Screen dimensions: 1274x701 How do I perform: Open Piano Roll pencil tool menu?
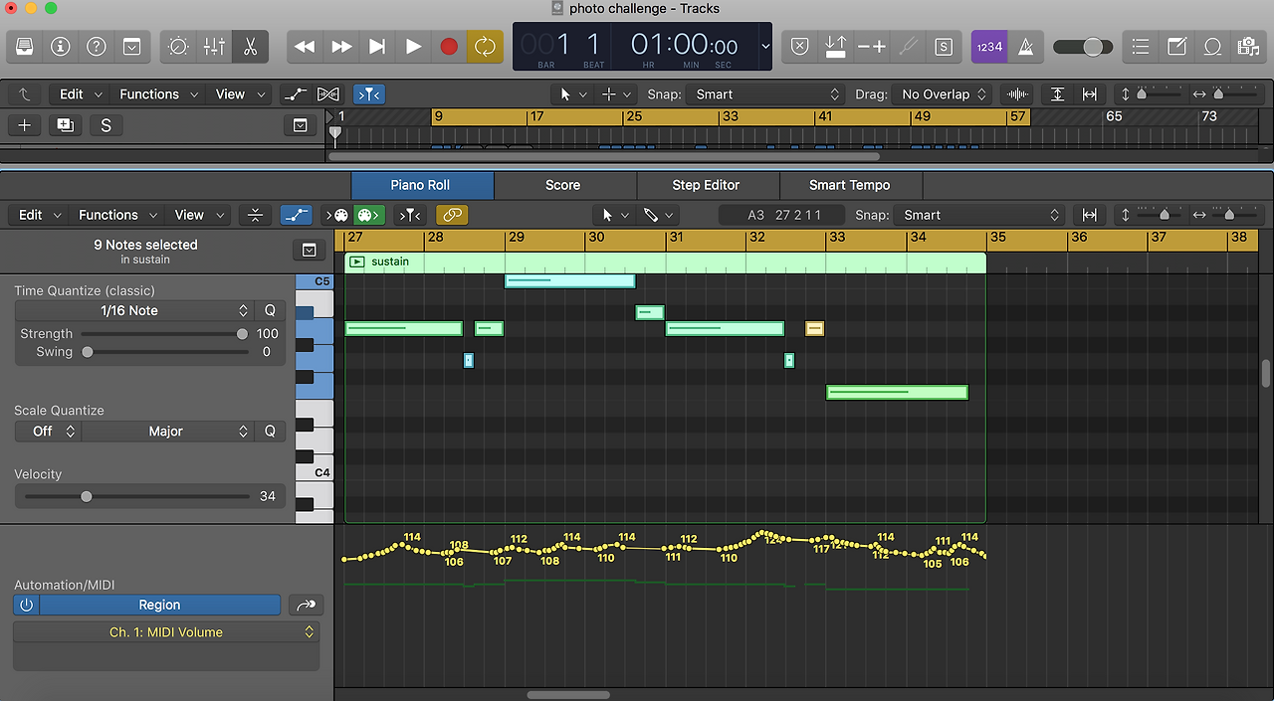(x=657, y=215)
